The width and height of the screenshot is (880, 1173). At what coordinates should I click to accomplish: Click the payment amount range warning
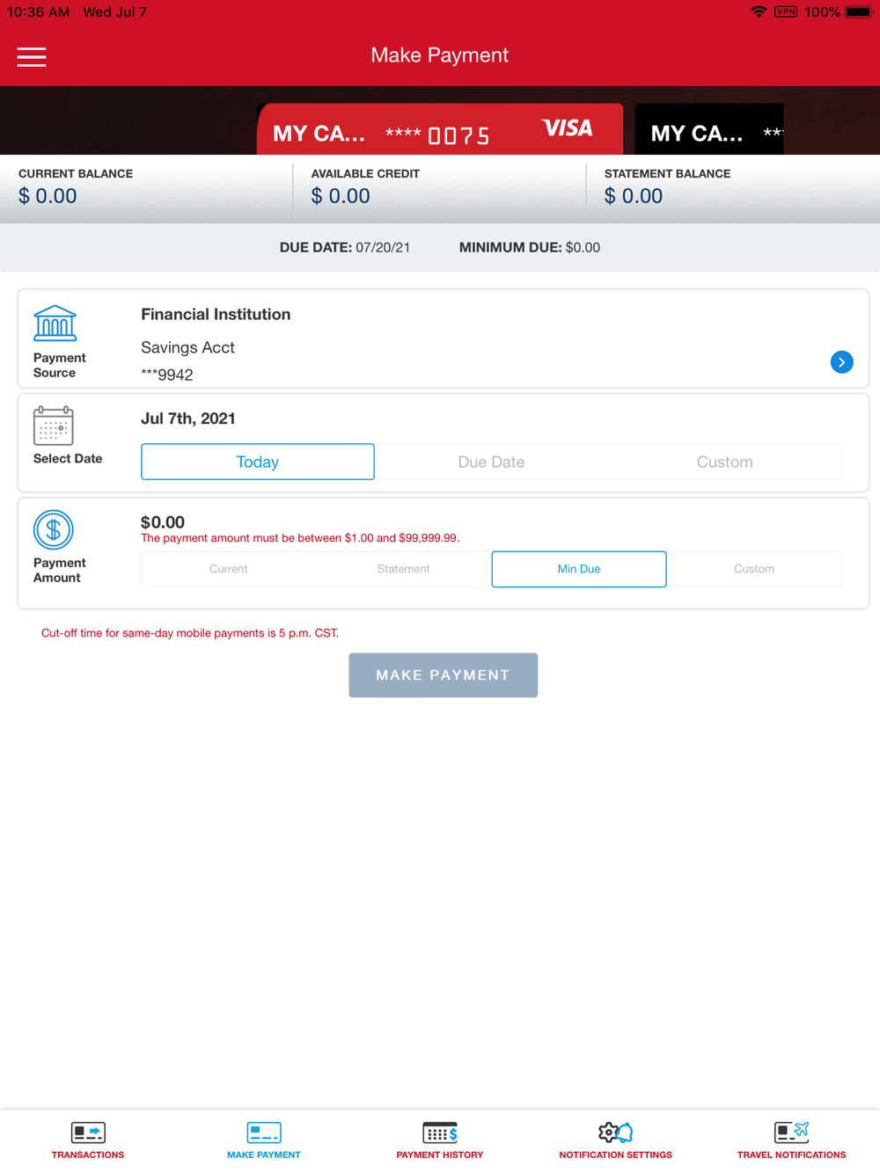[x=300, y=538]
